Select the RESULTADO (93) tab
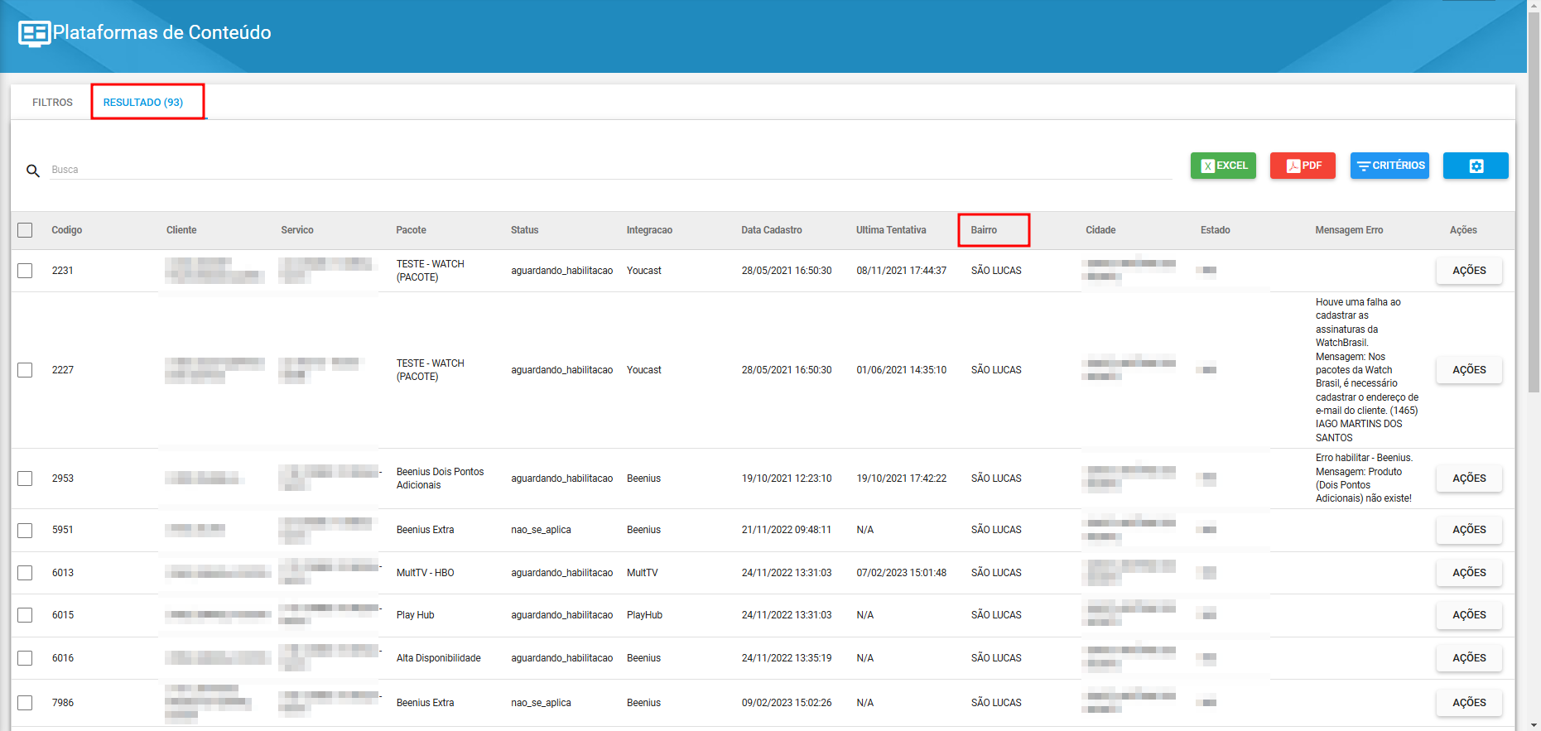This screenshot has width=1541, height=731. (143, 103)
